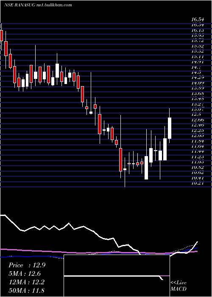This screenshot has width=212, height=297.
Task: Click the 12MA : 12.2 readout
Action: point(26,282)
